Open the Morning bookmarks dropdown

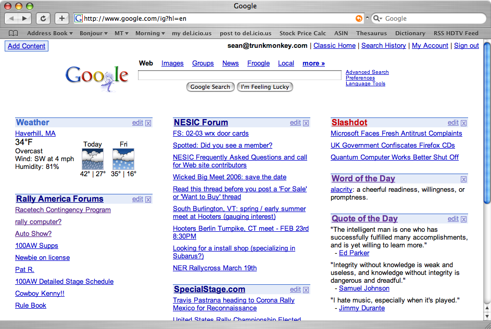[x=150, y=33]
